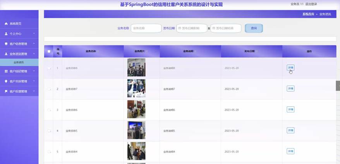Click the 业务说明7 cell text
The height and width of the screenshot is (164, 340).
[169, 89]
